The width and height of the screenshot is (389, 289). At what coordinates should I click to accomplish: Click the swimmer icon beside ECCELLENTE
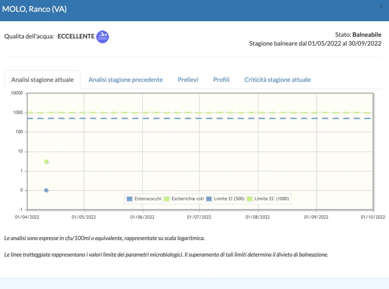(103, 36)
